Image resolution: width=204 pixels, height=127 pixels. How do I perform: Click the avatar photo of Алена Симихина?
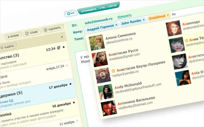point(97,43)
